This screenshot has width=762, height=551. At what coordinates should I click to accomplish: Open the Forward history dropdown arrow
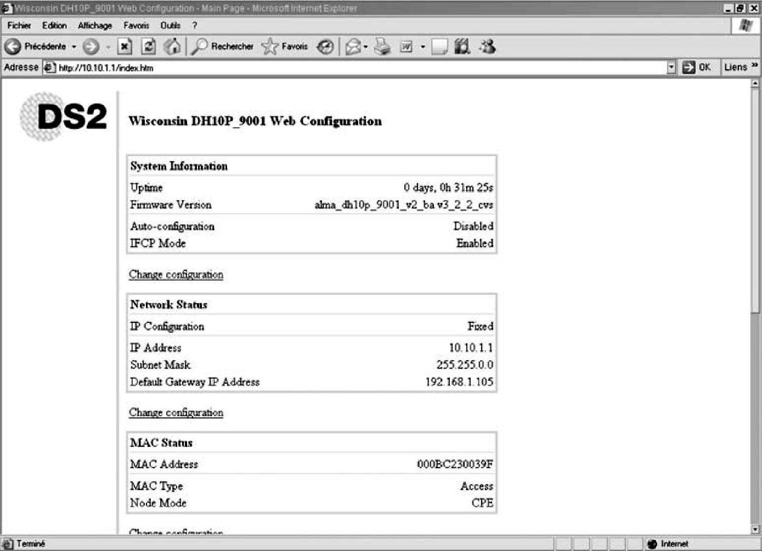click(x=108, y=47)
